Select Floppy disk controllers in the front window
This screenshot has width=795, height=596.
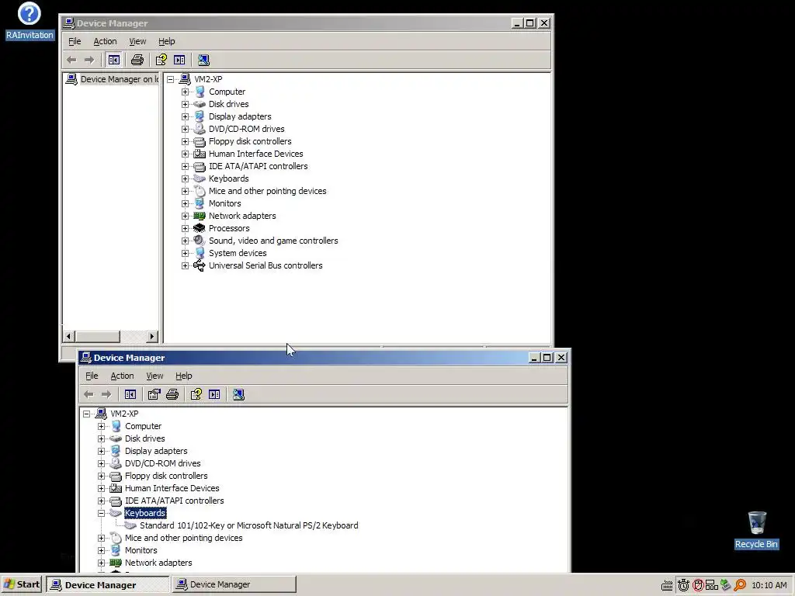coord(166,476)
